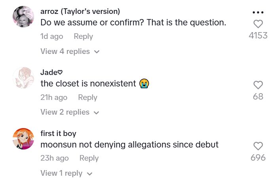Viewport: 277px width, 184px height.
Task: Reply to Jade's closet comment
Action: (87, 98)
